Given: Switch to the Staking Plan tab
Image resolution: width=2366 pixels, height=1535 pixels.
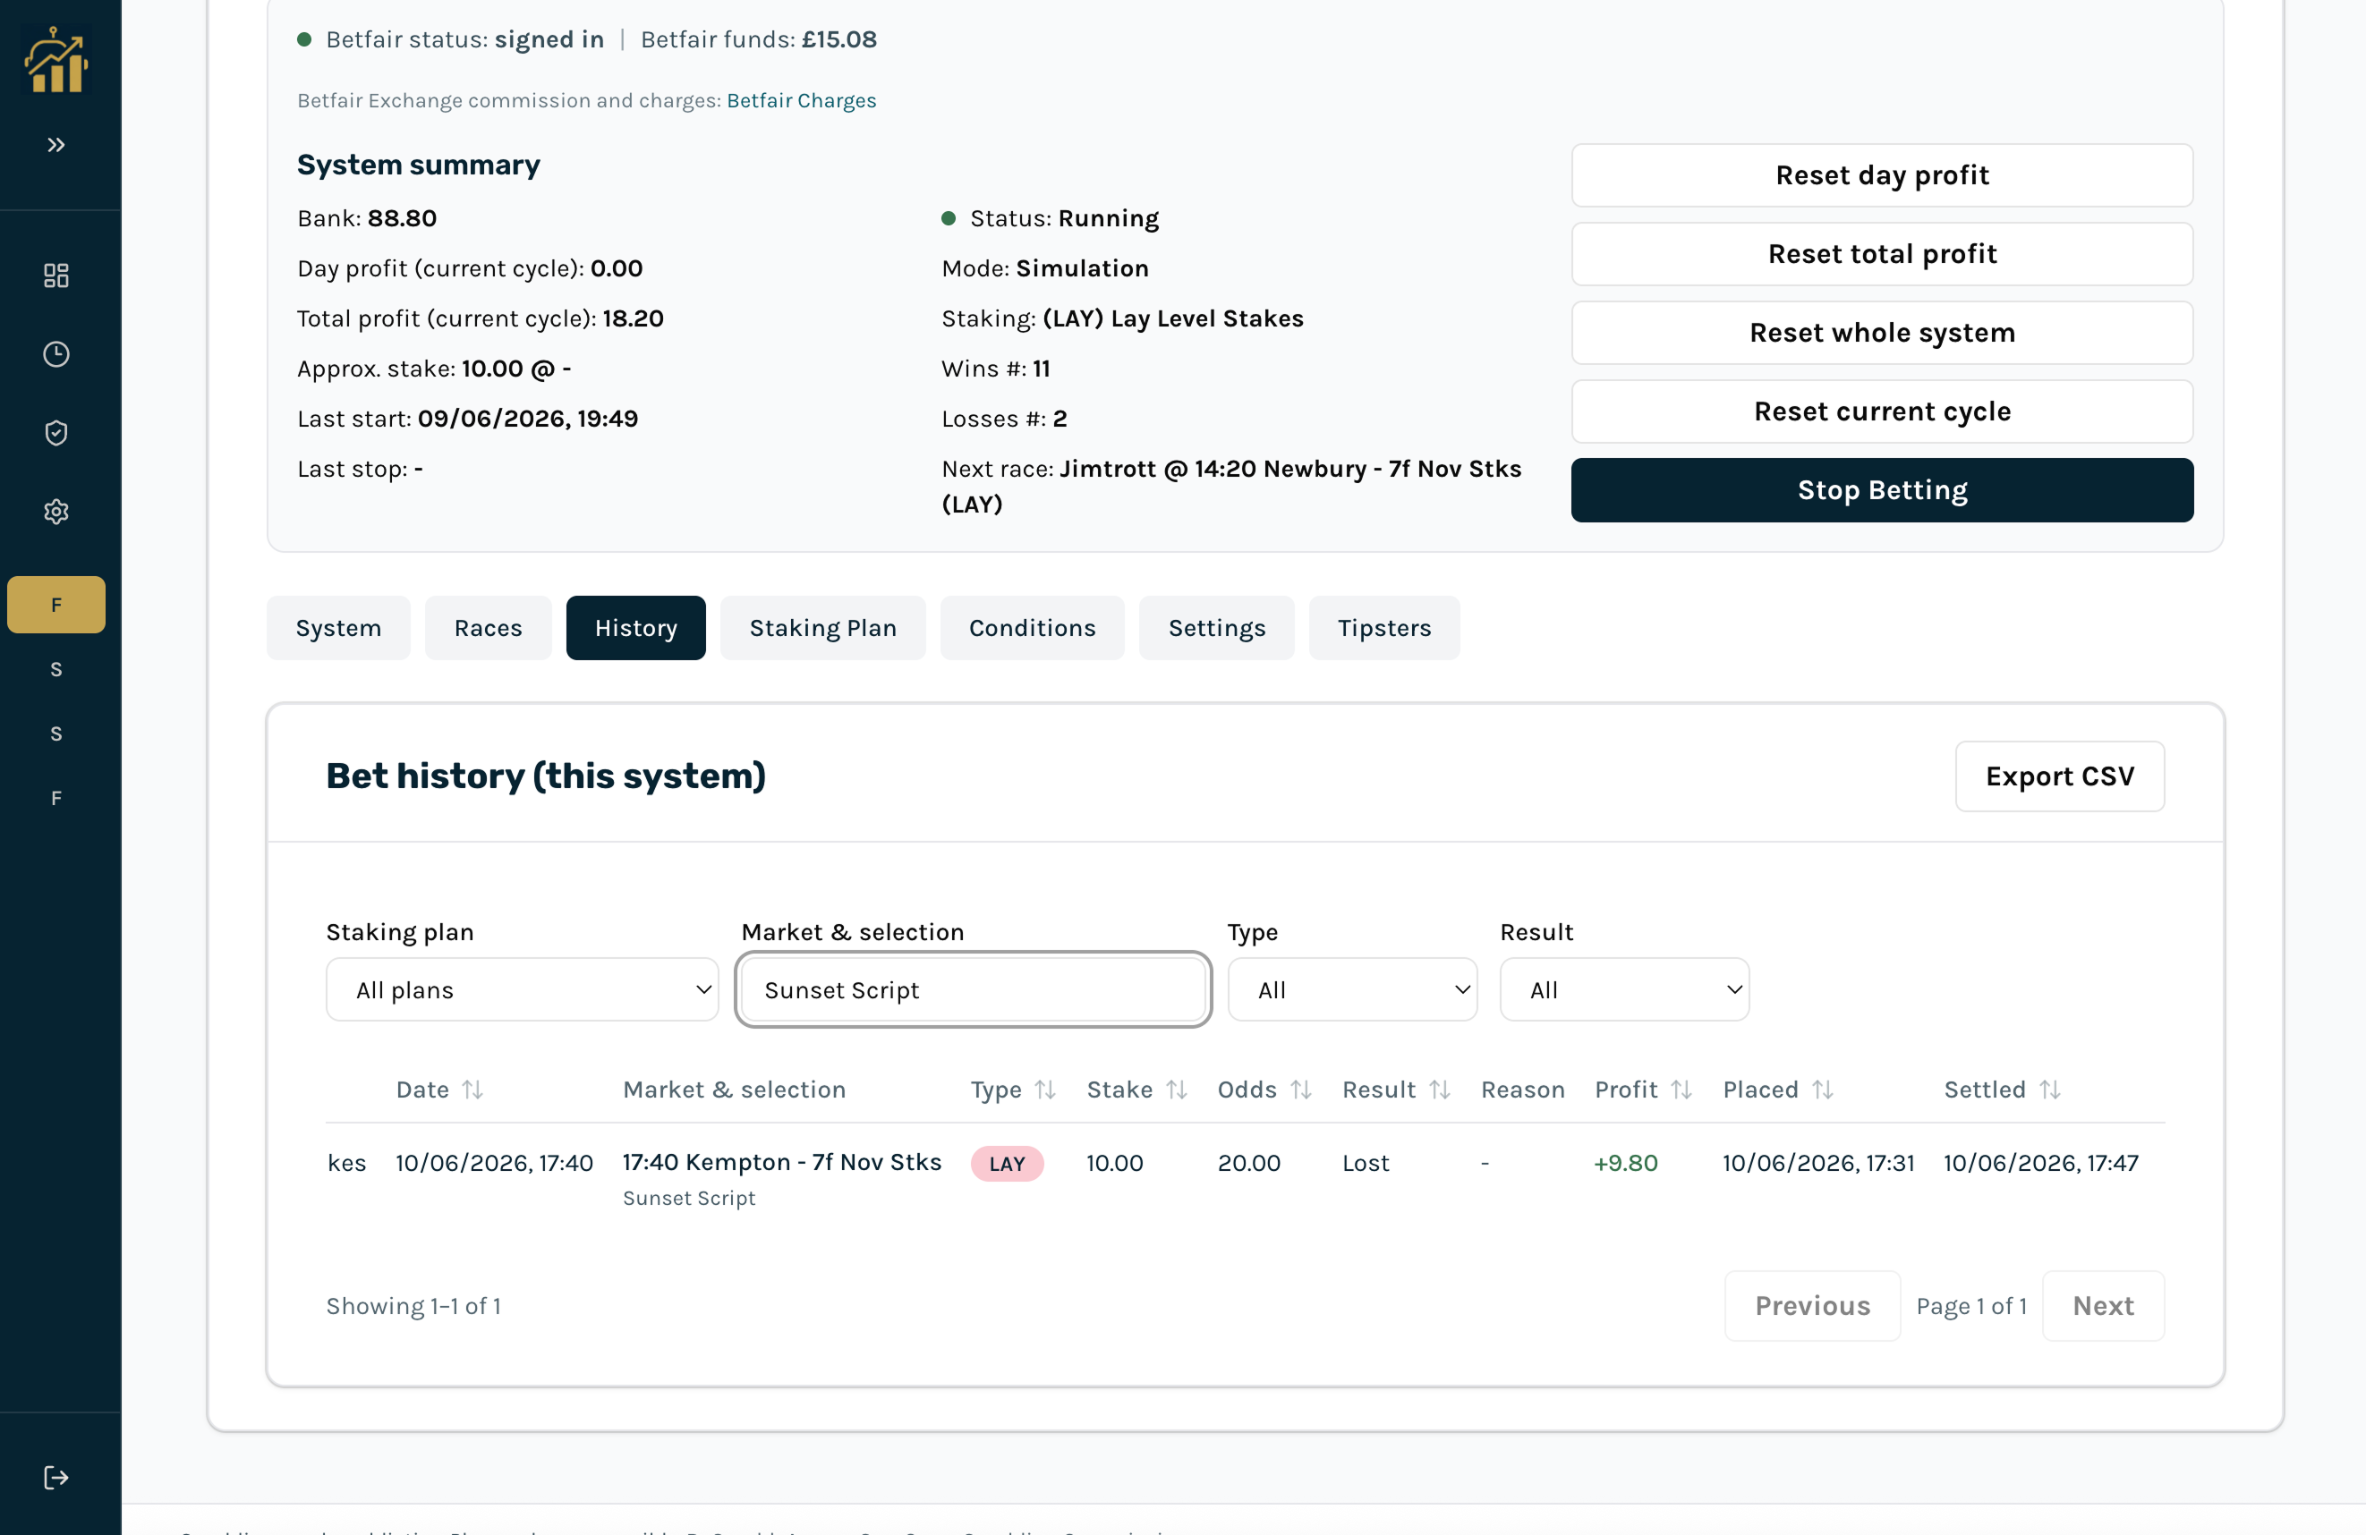Looking at the screenshot, I should (823, 628).
